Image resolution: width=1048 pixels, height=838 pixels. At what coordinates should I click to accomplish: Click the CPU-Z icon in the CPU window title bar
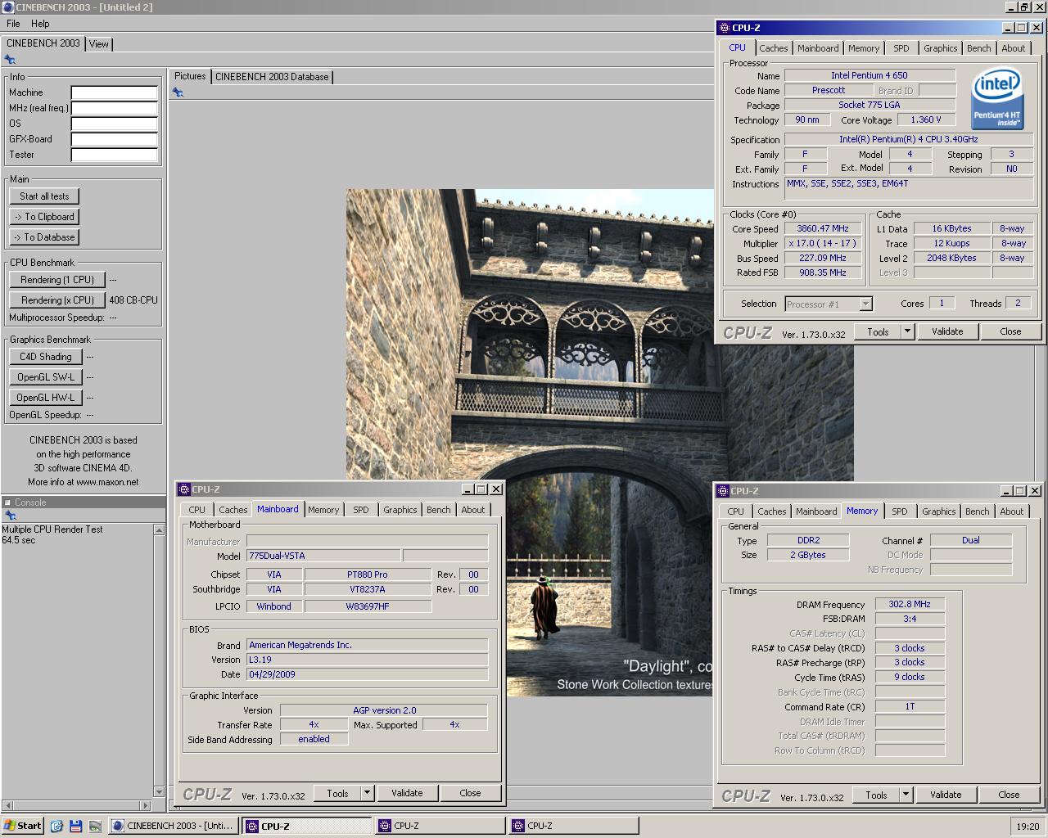point(725,28)
